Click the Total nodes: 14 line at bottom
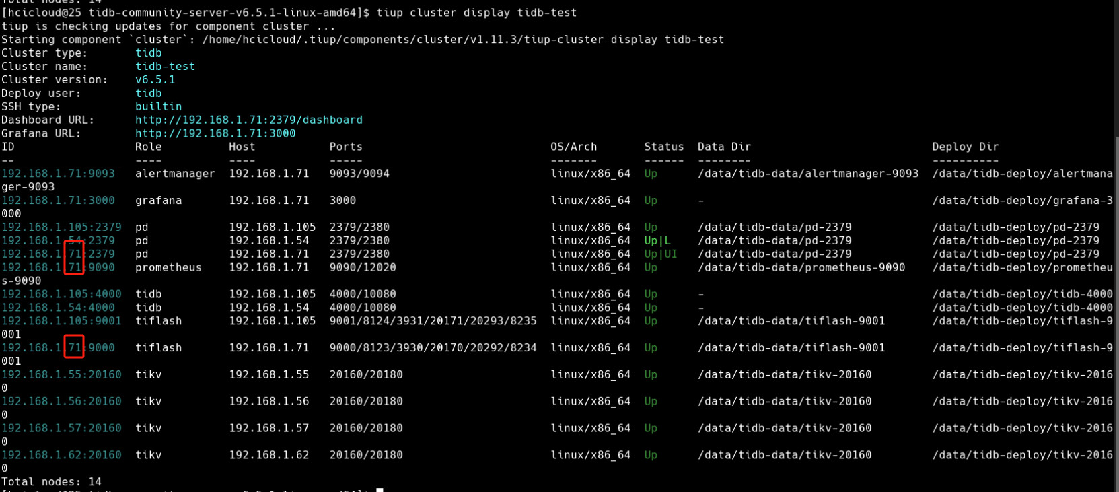 point(51,482)
